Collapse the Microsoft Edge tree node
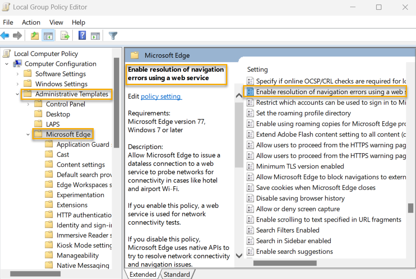This screenshot has width=416, height=279. tap(28, 134)
